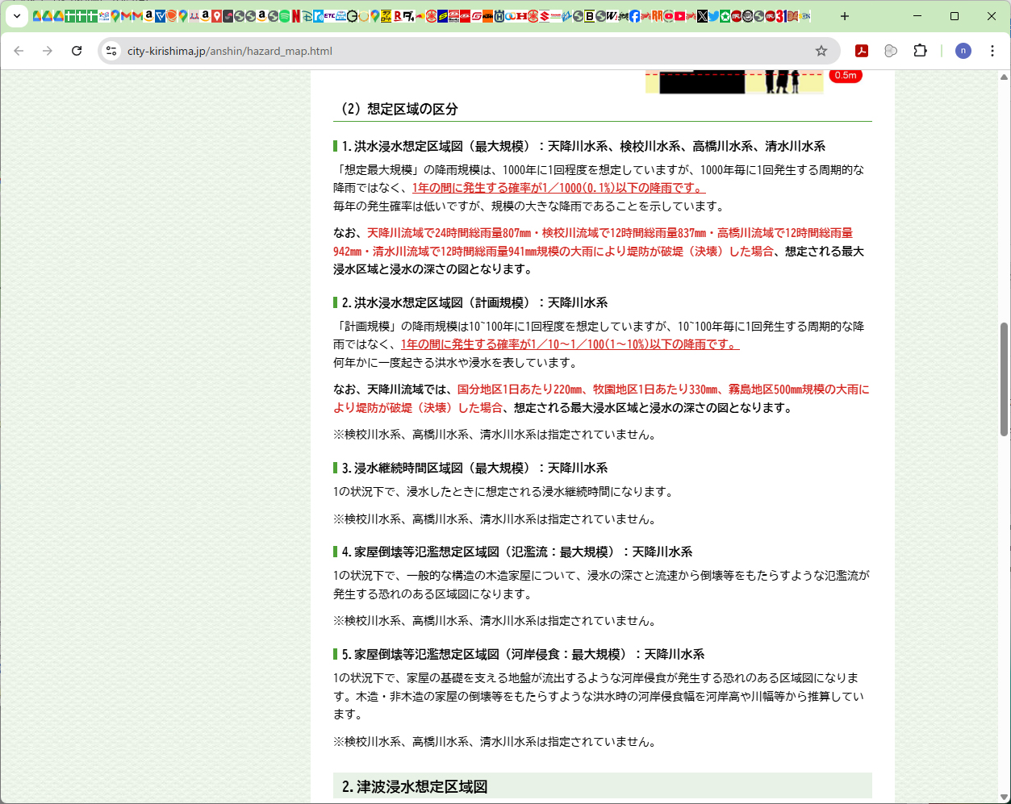
Task: Switch to the red YouTube play-button tab
Action: tap(679, 16)
